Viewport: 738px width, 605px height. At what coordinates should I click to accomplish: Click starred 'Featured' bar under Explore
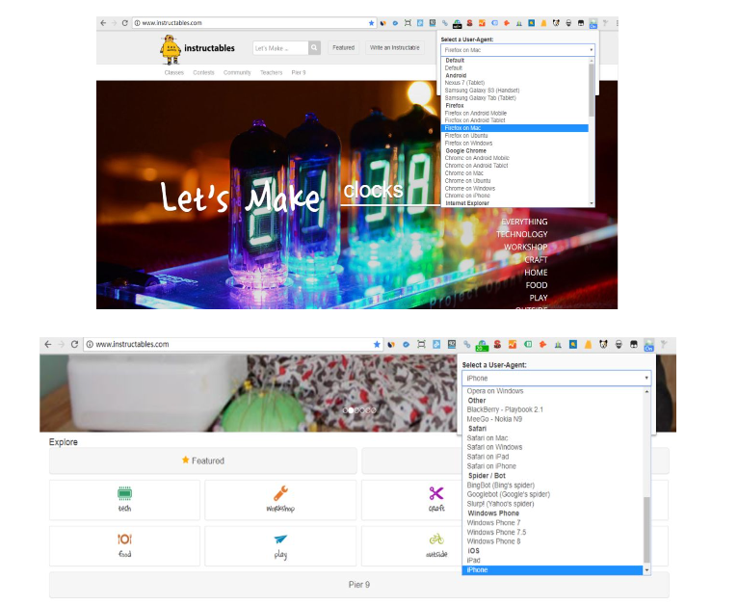coord(203,460)
